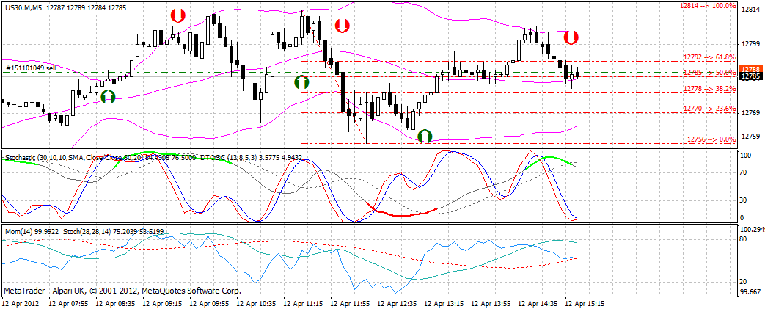Image resolution: width=765 pixels, height=309 pixels.
Task: Select the 12785 --> 50.0% Fibonacci label
Action: (x=709, y=72)
